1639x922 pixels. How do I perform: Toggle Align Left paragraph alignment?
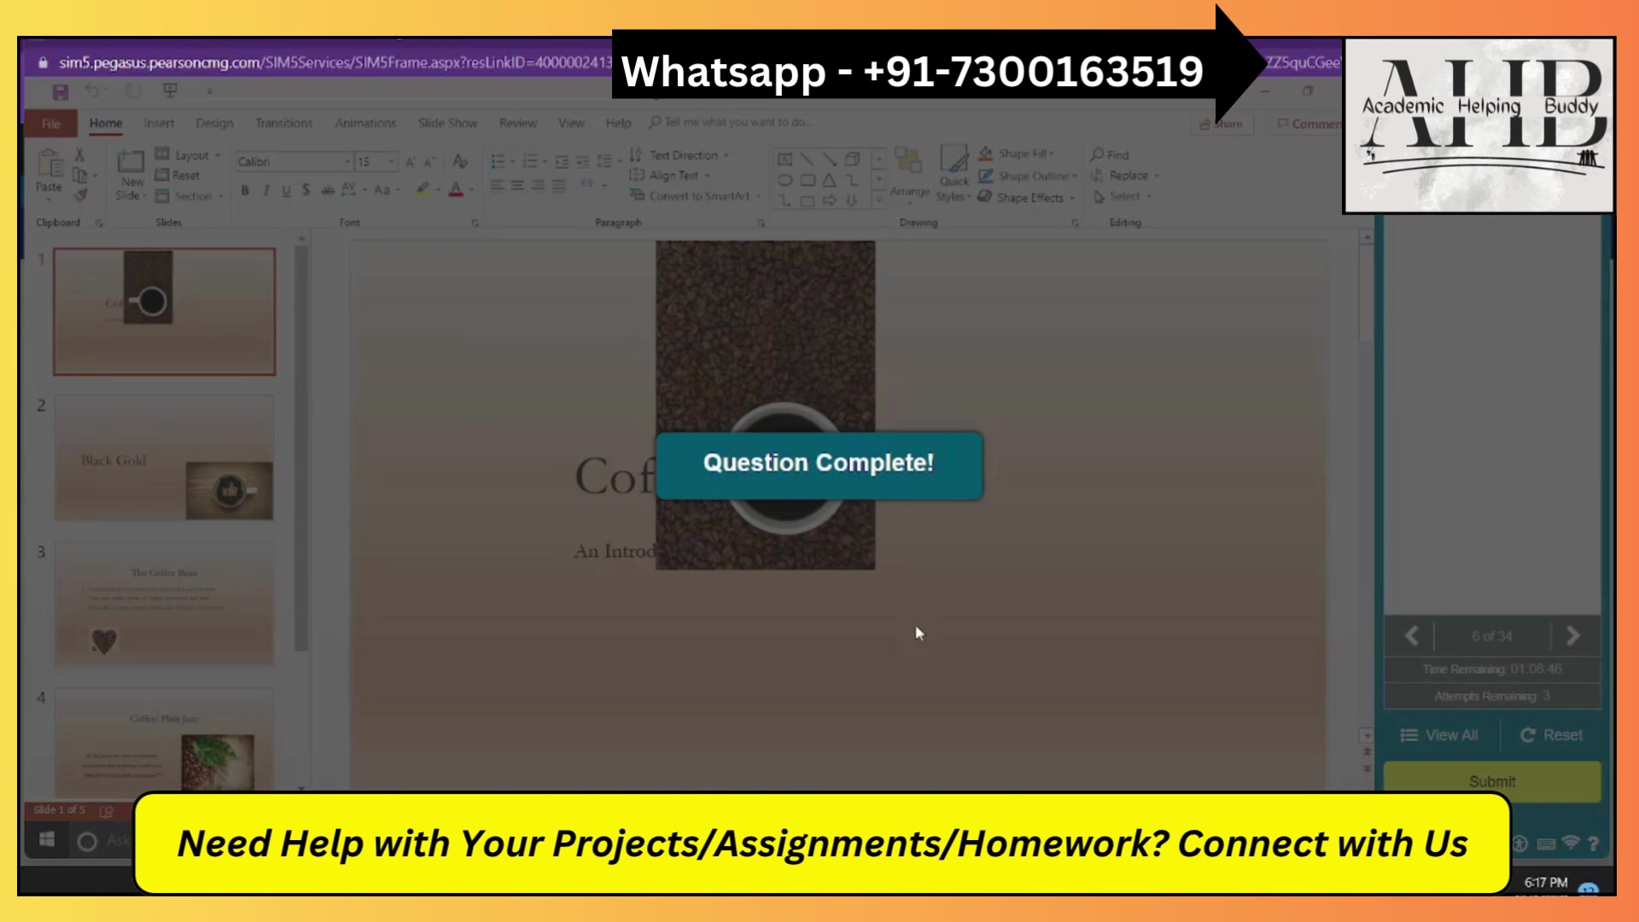click(497, 185)
